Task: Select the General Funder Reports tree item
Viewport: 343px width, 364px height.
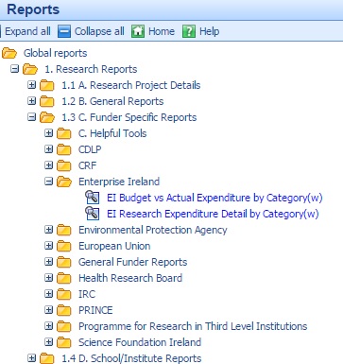Action: tap(132, 262)
